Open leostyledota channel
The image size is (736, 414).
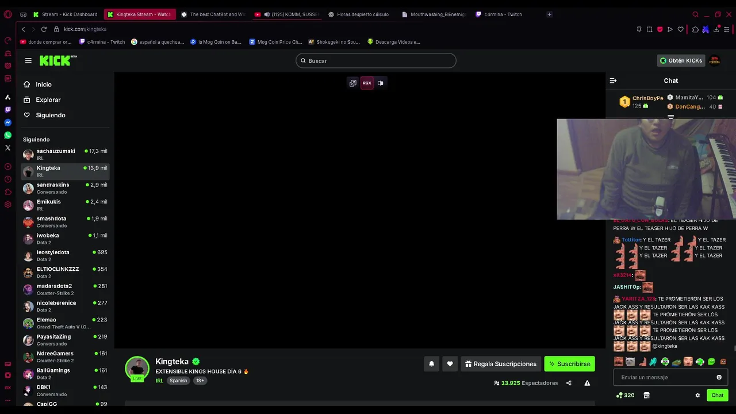click(x=65, y=255)
